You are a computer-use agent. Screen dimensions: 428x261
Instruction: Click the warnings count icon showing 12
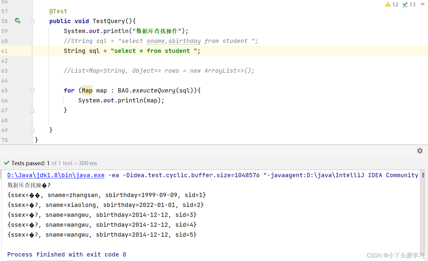(x=388, y=4)
